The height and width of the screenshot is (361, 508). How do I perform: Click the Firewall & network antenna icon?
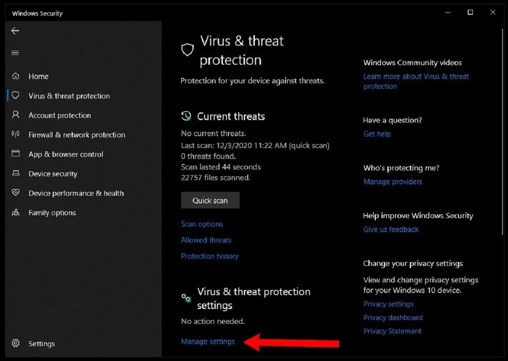16,134
